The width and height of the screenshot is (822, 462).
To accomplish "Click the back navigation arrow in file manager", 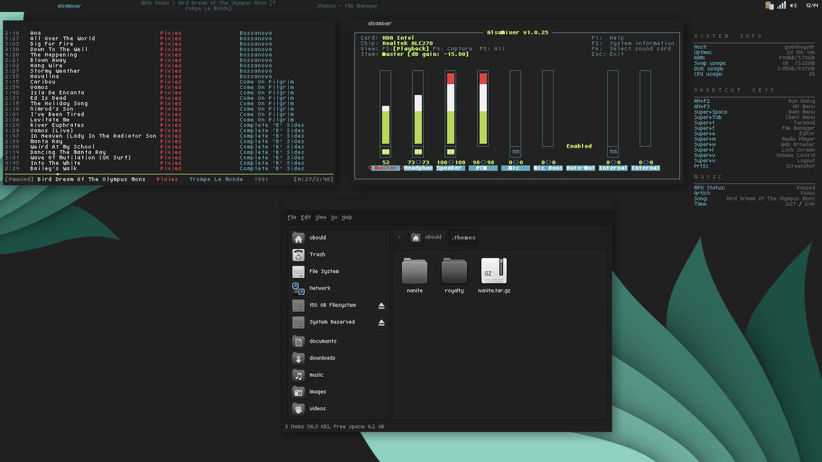I will click(x=399, y=237).
